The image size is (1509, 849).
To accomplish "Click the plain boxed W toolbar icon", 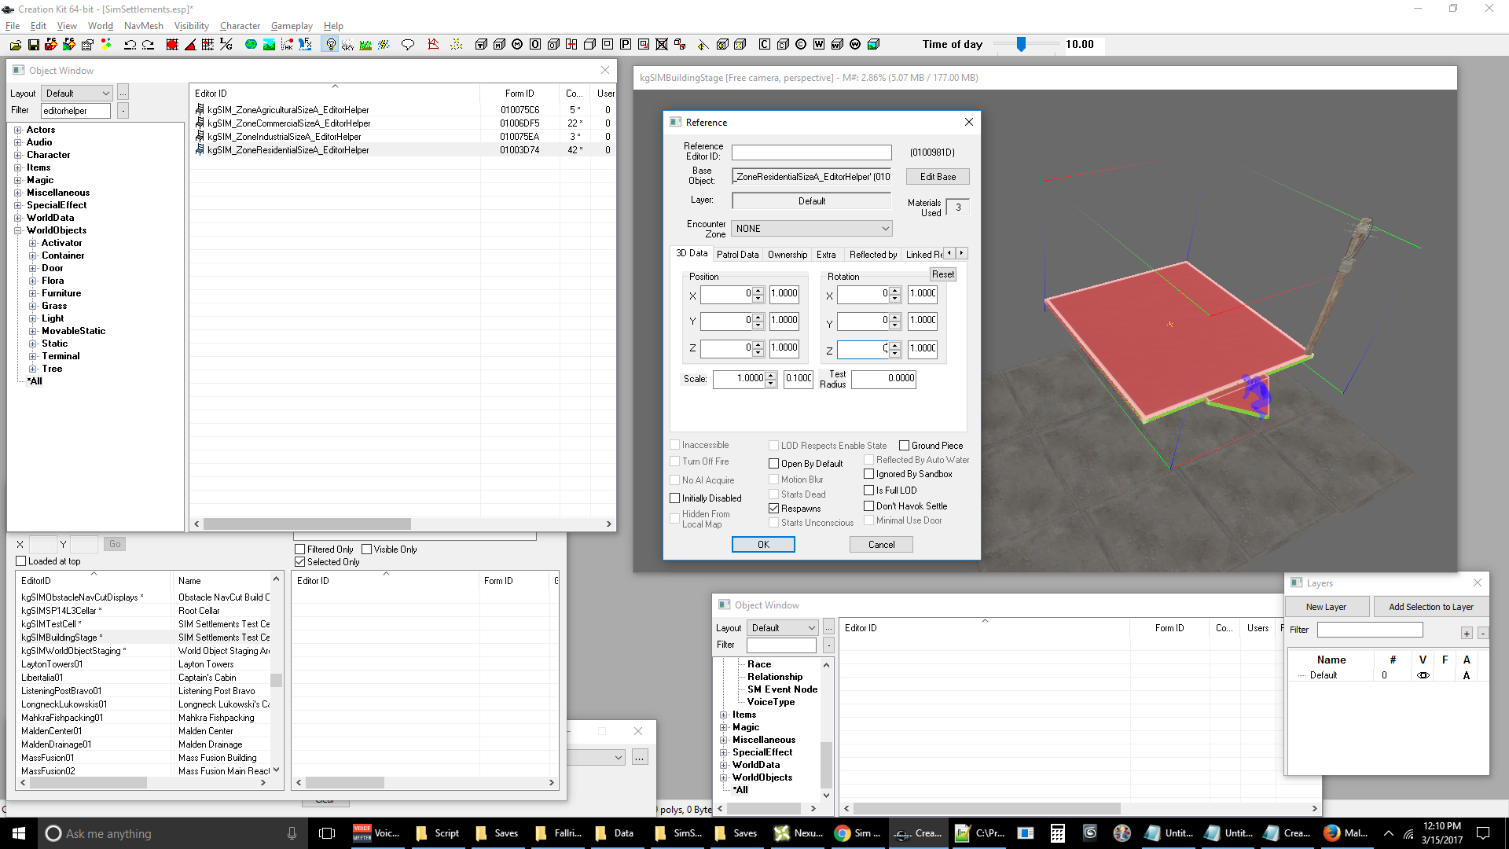I will (819, 45).
